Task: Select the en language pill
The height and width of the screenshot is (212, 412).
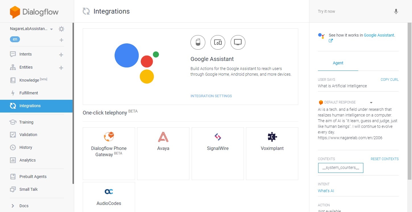Action: tap(15, 39)
